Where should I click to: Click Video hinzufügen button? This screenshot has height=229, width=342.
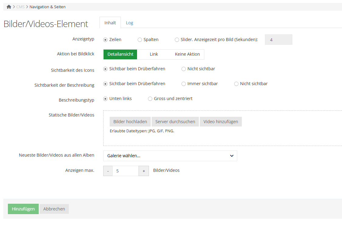pyautogui.click(x=221, y=122)
